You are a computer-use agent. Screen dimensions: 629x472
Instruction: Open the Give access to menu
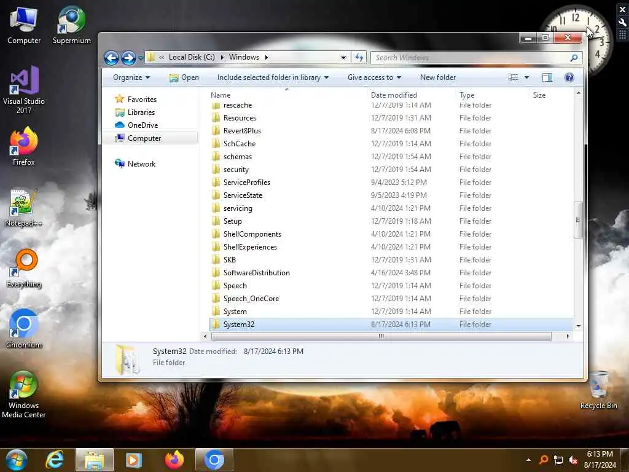pos(374,77)
